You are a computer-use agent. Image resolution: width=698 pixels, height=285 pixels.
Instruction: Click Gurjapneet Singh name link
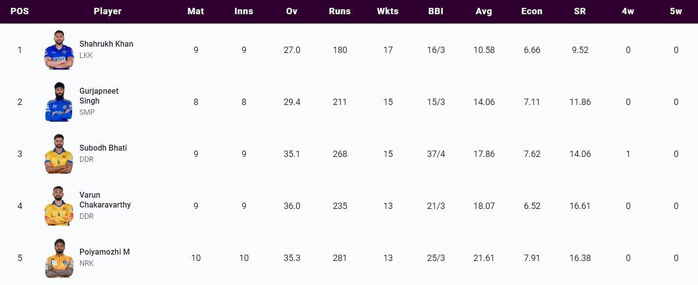[x=99, y=96]
